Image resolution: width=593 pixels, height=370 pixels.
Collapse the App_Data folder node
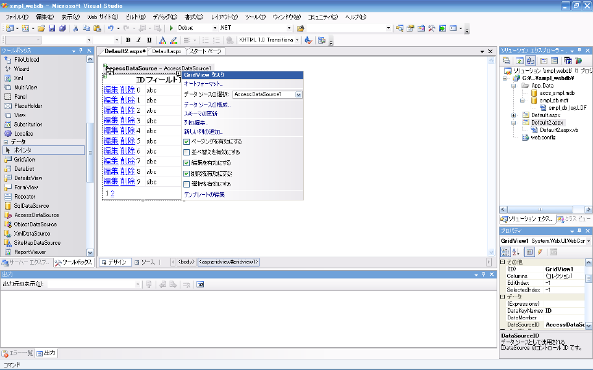pyautogui.click(x=513, y=86)
